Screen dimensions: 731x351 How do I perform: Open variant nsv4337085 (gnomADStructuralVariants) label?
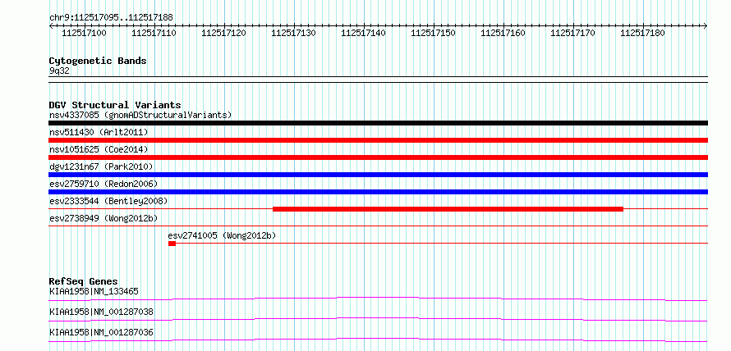click(x=140, y=115)
